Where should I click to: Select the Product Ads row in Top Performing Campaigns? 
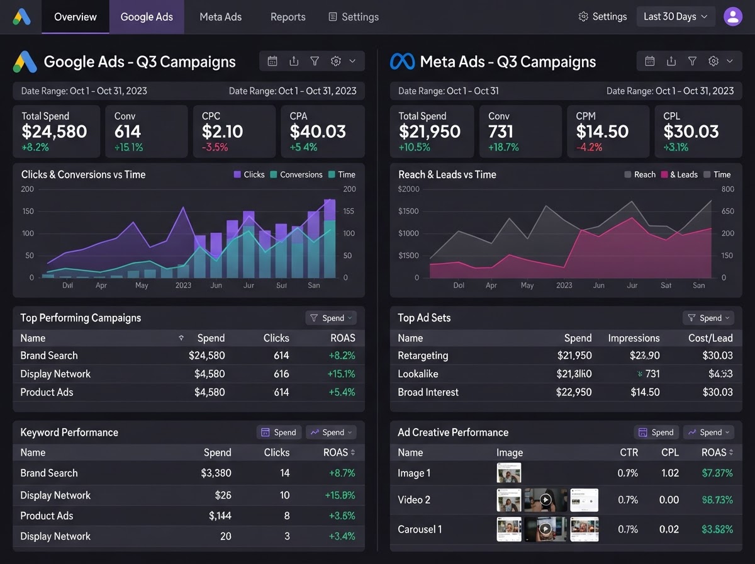pos(189,392)
